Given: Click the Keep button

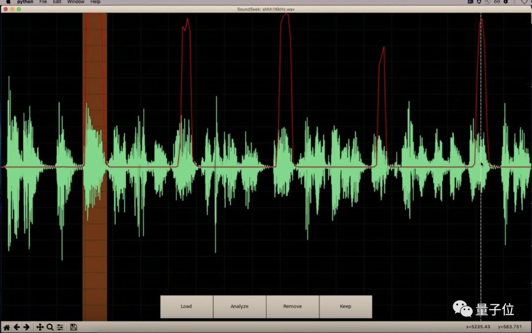Looking at the screenshot, I should click(x=346, y=306).
